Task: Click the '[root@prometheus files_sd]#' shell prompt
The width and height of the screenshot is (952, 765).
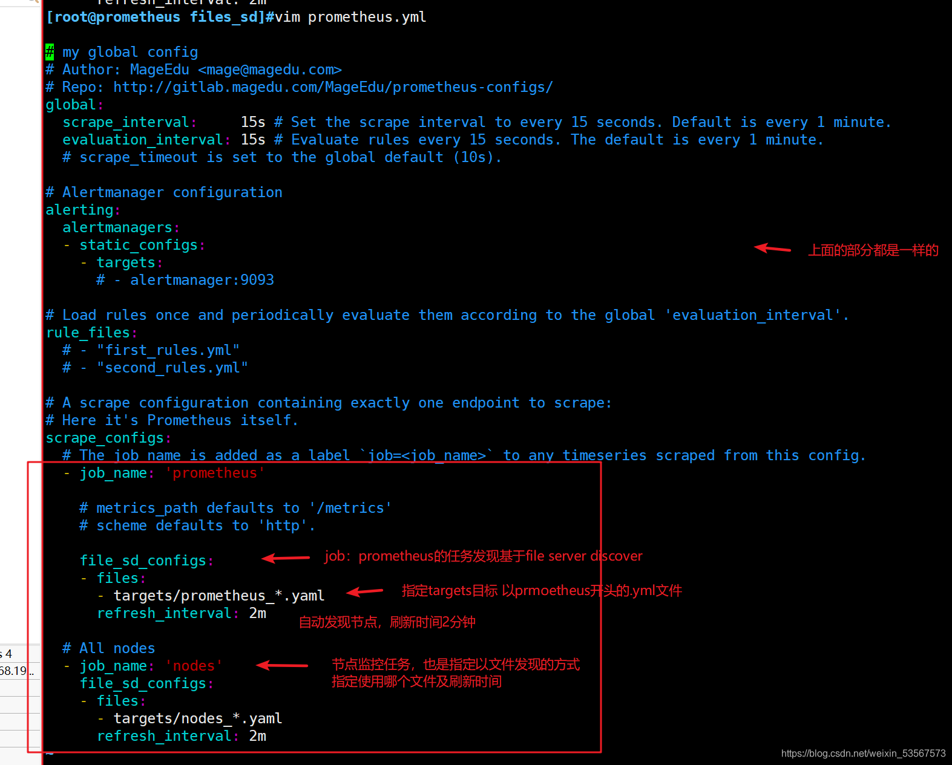Action: (x=160, y=17)
